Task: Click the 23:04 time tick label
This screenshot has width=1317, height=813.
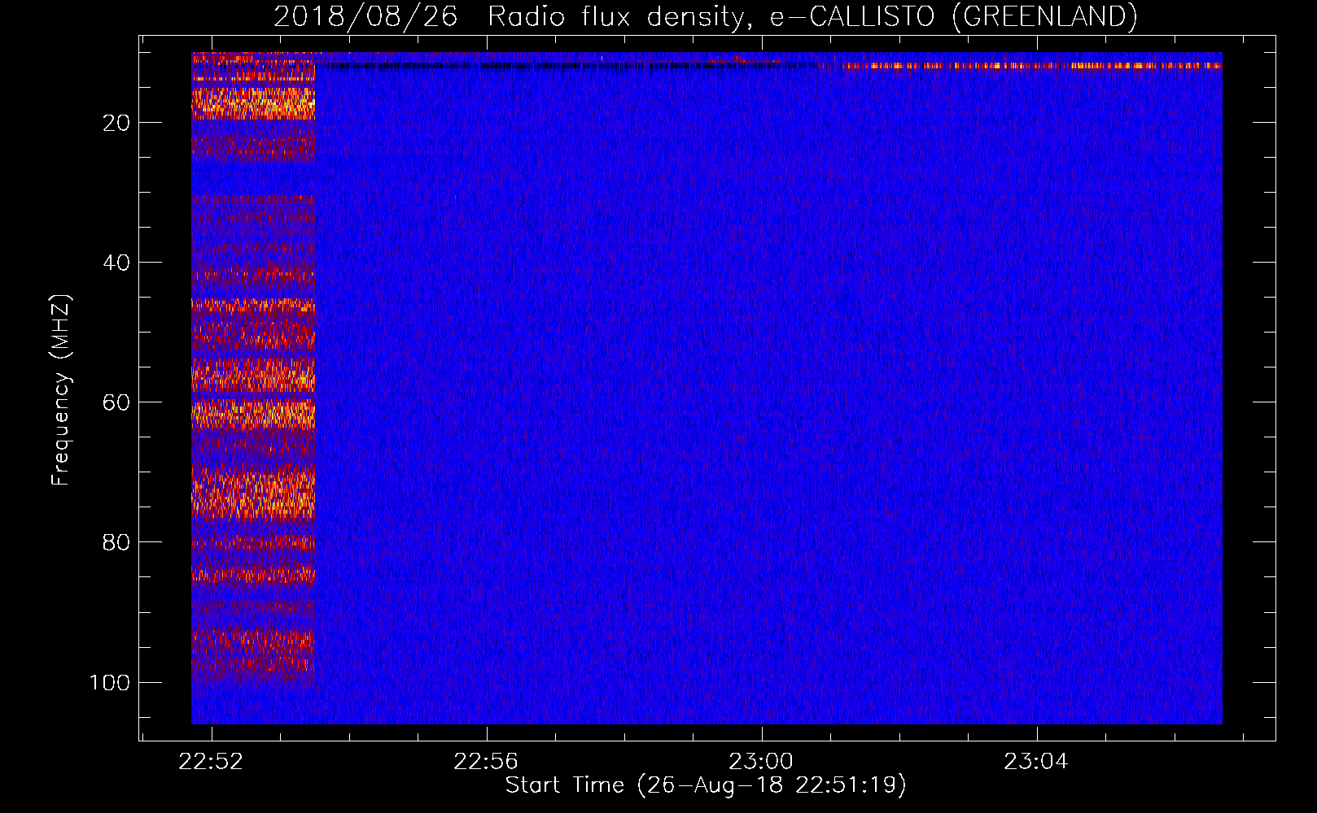Action: tap(1036, 762)
